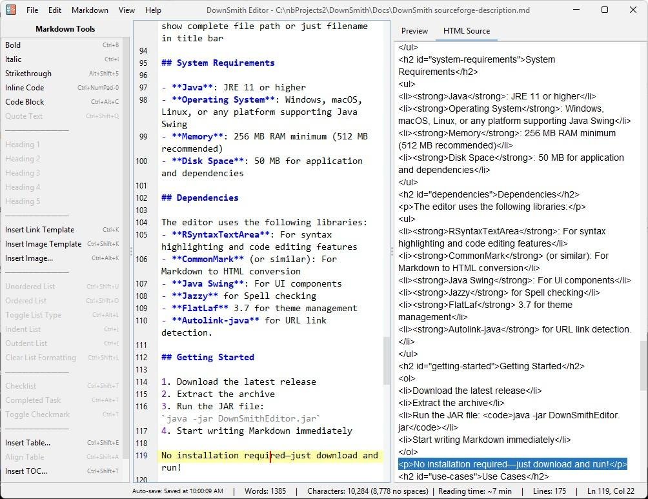The width and height of the screenshot is (648, 499).
Task: Maximize the DownSmith Editor window
Action: click(x=605, y=10)
